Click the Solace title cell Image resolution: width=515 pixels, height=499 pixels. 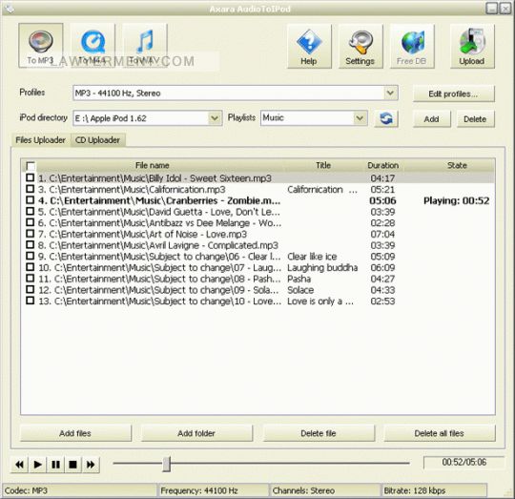(300, 290)
